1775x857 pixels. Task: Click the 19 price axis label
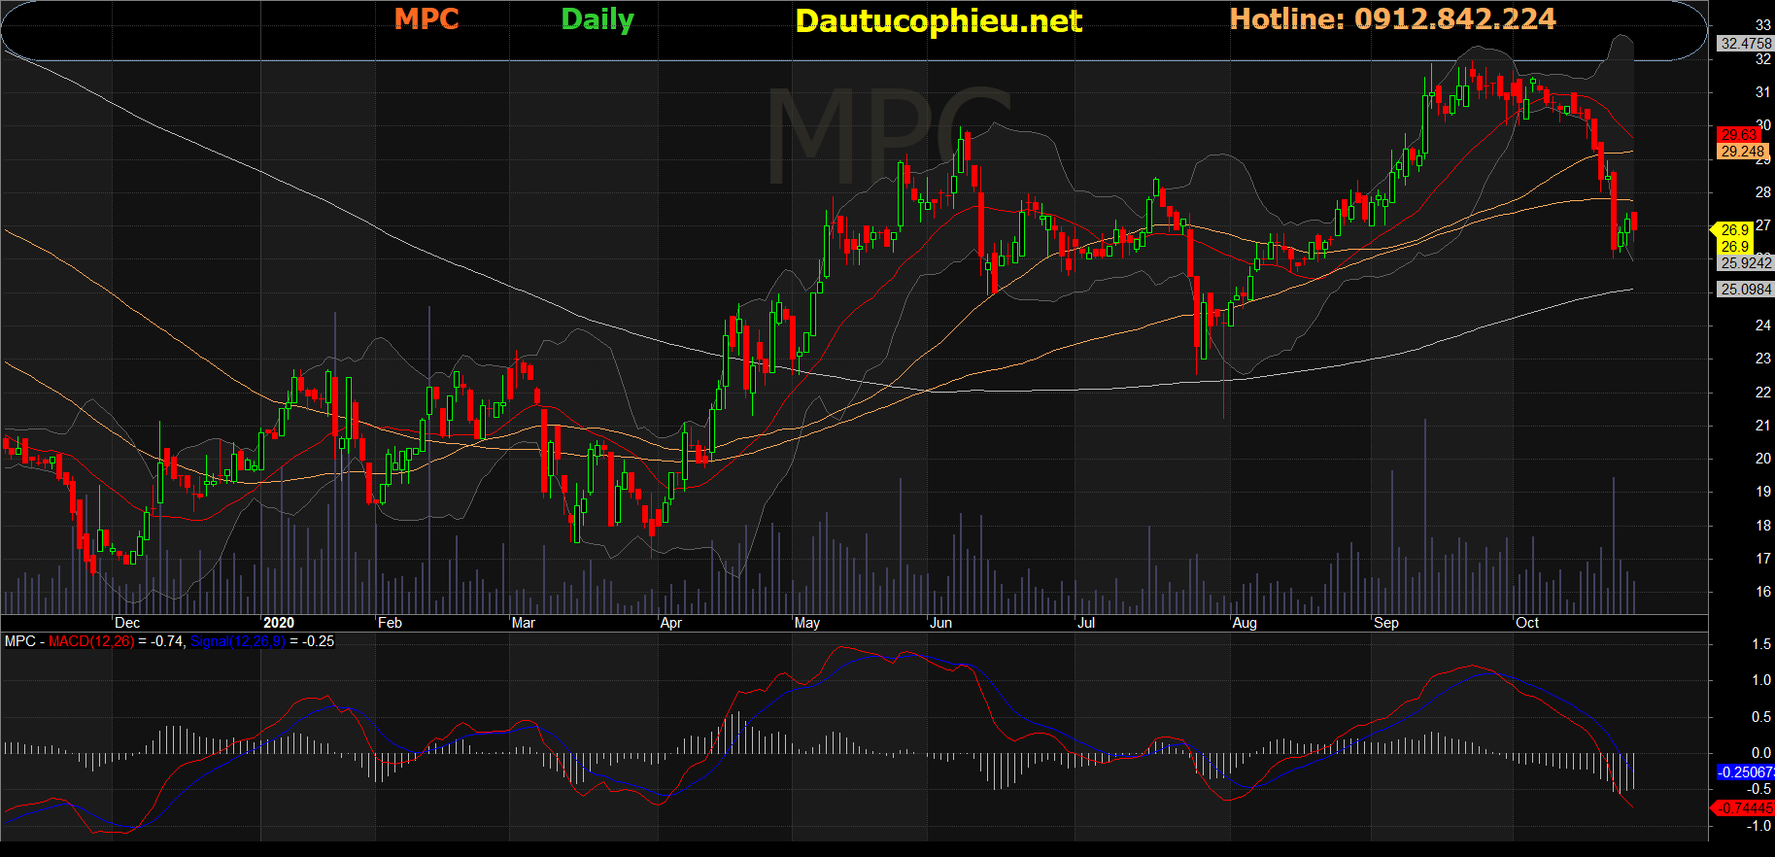click(x=1763, y=492)
